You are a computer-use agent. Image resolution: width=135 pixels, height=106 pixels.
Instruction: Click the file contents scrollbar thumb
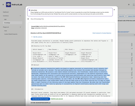pyautogui.click(x=112, y=41)
